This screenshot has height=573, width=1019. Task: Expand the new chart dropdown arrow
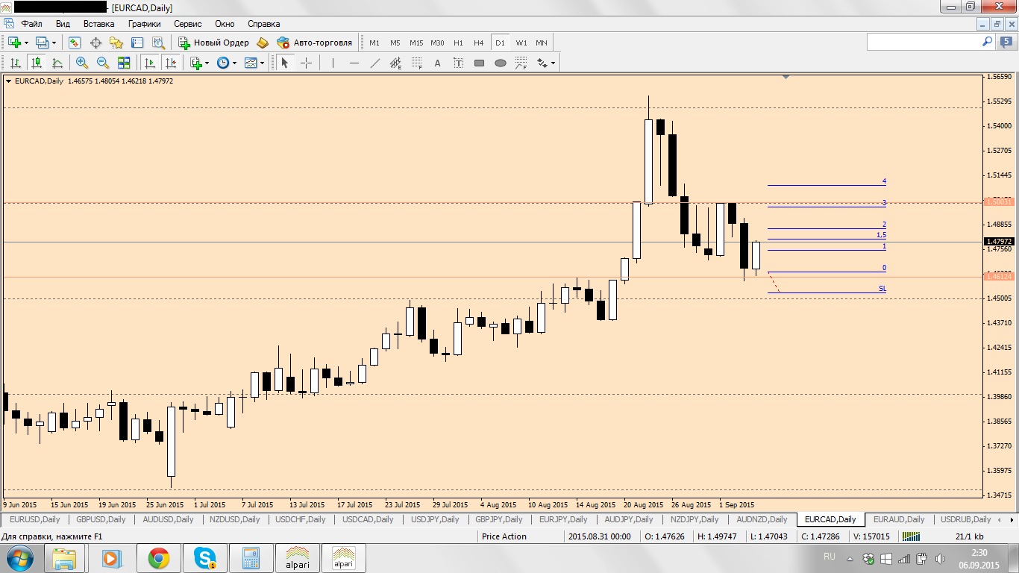pos(26,43)
